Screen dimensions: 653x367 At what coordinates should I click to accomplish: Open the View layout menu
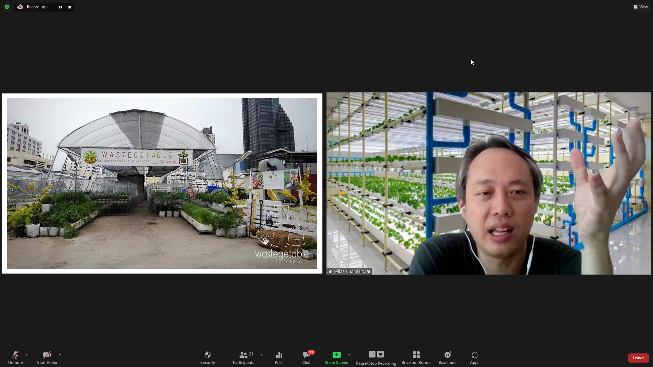click(641, 7)
